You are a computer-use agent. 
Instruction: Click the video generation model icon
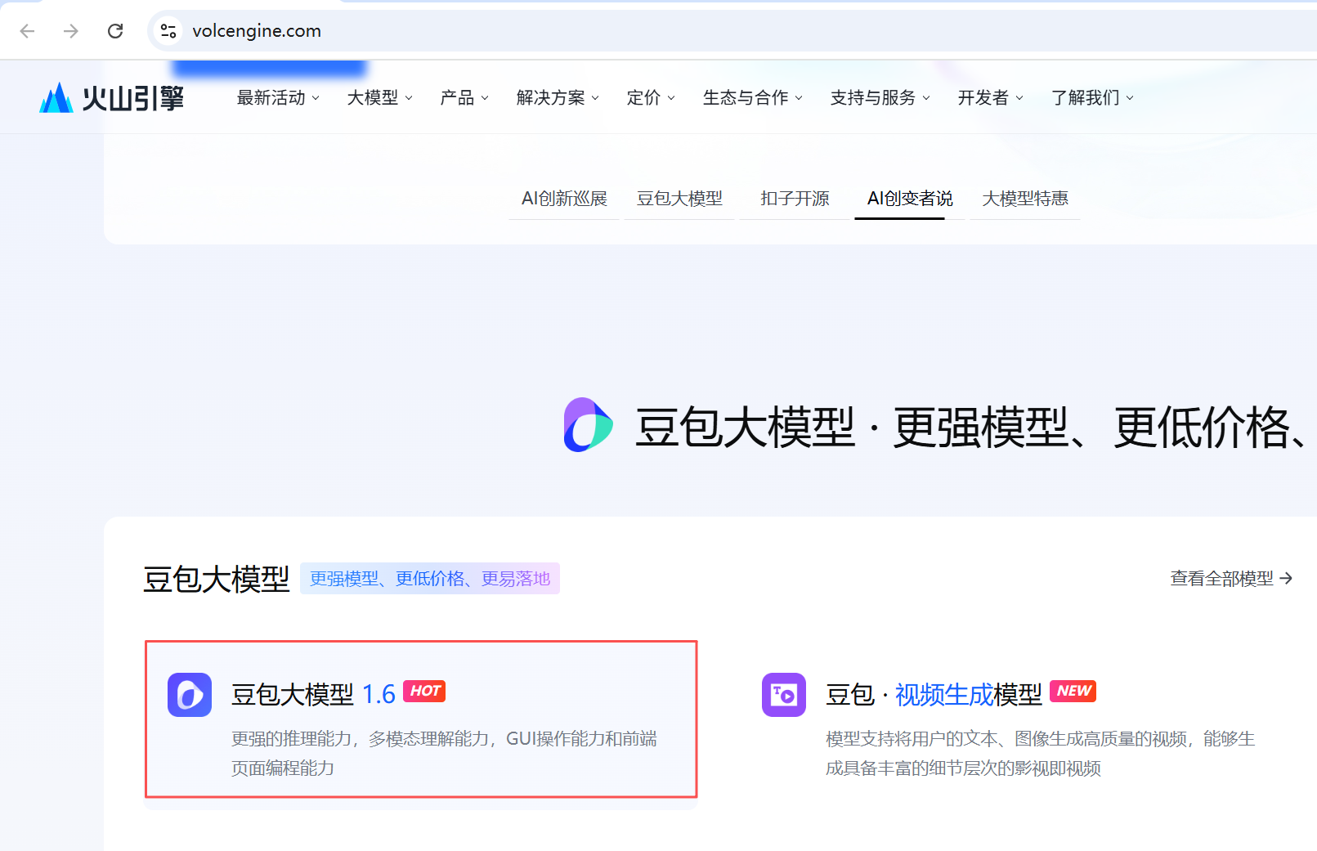pos(784,695)
